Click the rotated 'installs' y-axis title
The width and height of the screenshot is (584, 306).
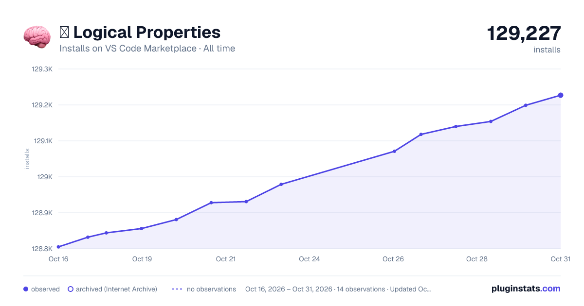(x=27, y=159)
